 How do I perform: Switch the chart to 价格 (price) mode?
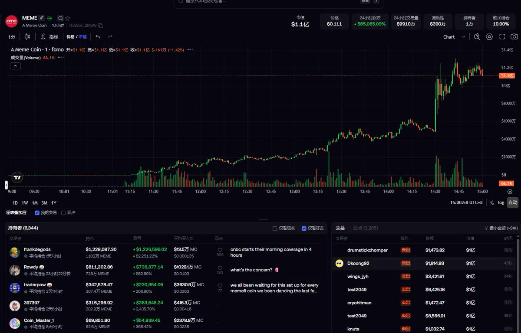point(70,37)
